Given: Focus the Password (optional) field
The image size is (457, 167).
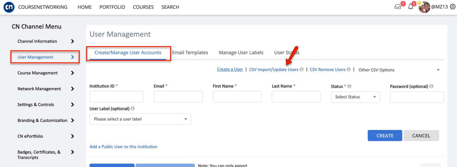Looking at the screenshot, I should pyautogui.click(x=417, y=97).
